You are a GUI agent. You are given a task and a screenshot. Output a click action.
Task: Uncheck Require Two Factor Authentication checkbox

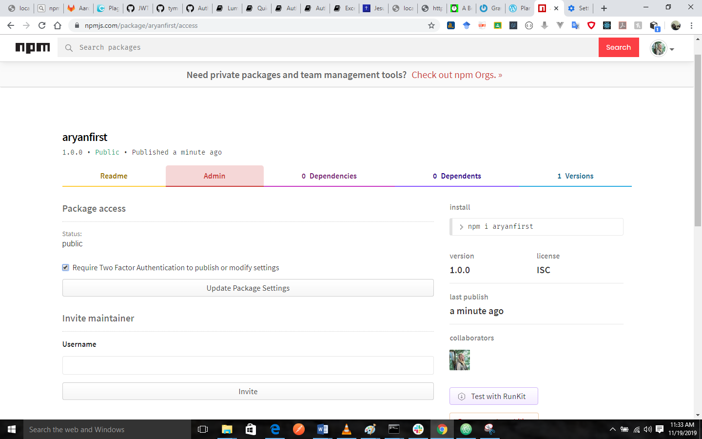click(x=65, y=267)
